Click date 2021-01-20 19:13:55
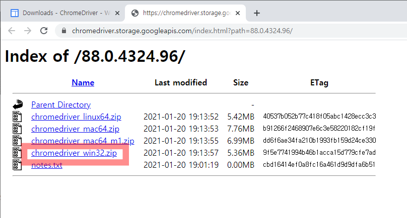 (x=181, y=141)
